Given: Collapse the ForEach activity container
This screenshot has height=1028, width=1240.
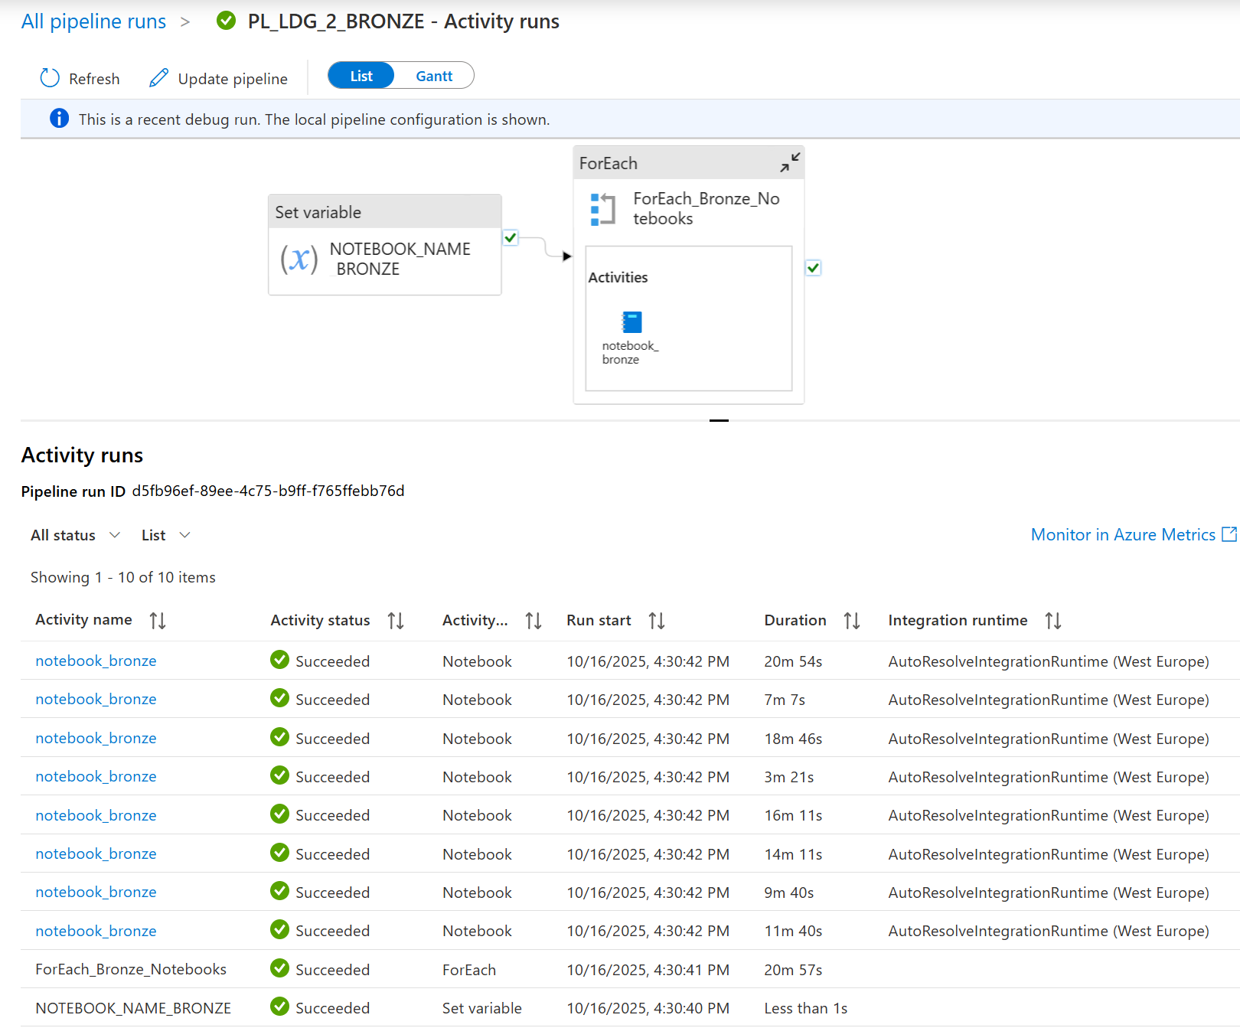Looking at the screenshot, I should click(x=789, y=162).
